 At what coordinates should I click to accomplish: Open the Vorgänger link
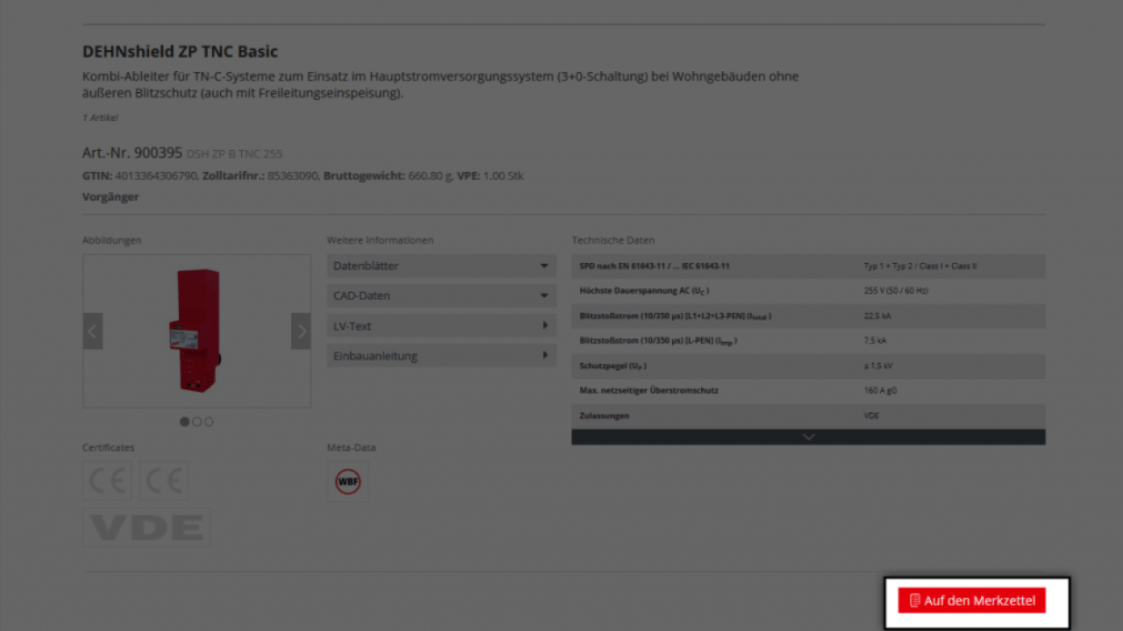click(111, 197)
